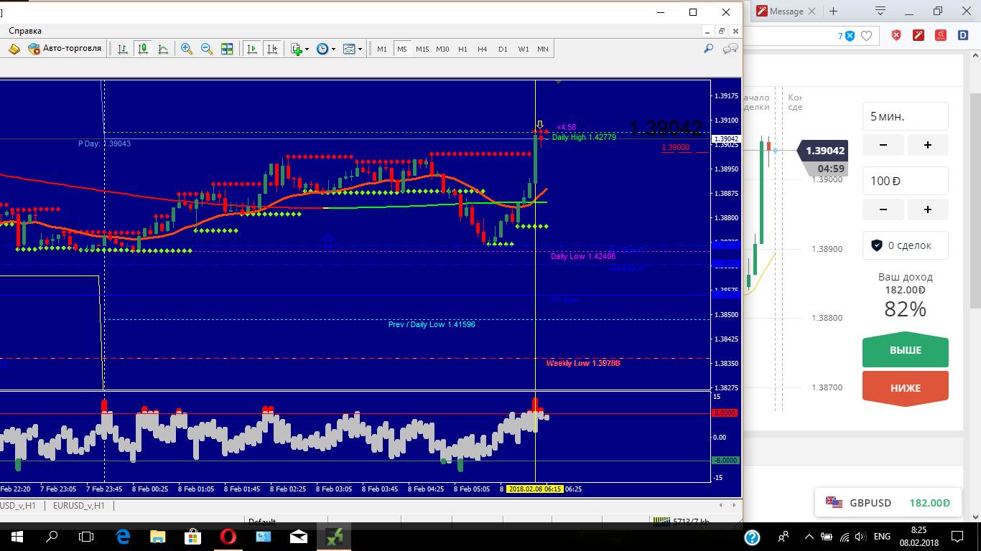The width and height of the screenshot is (981, 551).
Task: Zoom out on the chart
Action: coord(207,49)
